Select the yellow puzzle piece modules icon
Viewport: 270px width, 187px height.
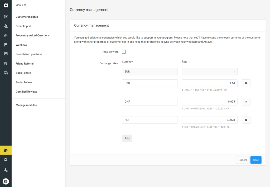6,150
